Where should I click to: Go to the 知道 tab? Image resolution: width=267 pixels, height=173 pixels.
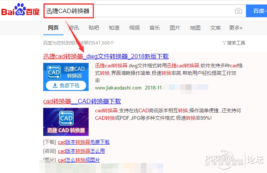pyautogui.click(x=114, y=28)
